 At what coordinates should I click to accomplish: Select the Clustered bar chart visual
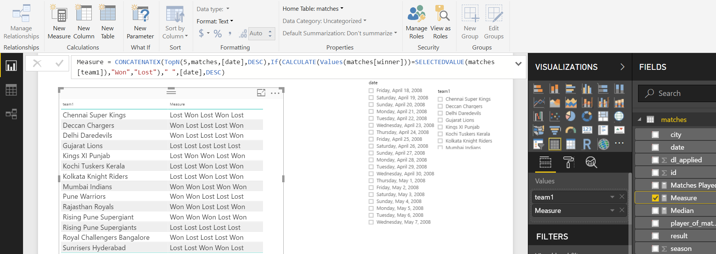click(x=570, y=89)
